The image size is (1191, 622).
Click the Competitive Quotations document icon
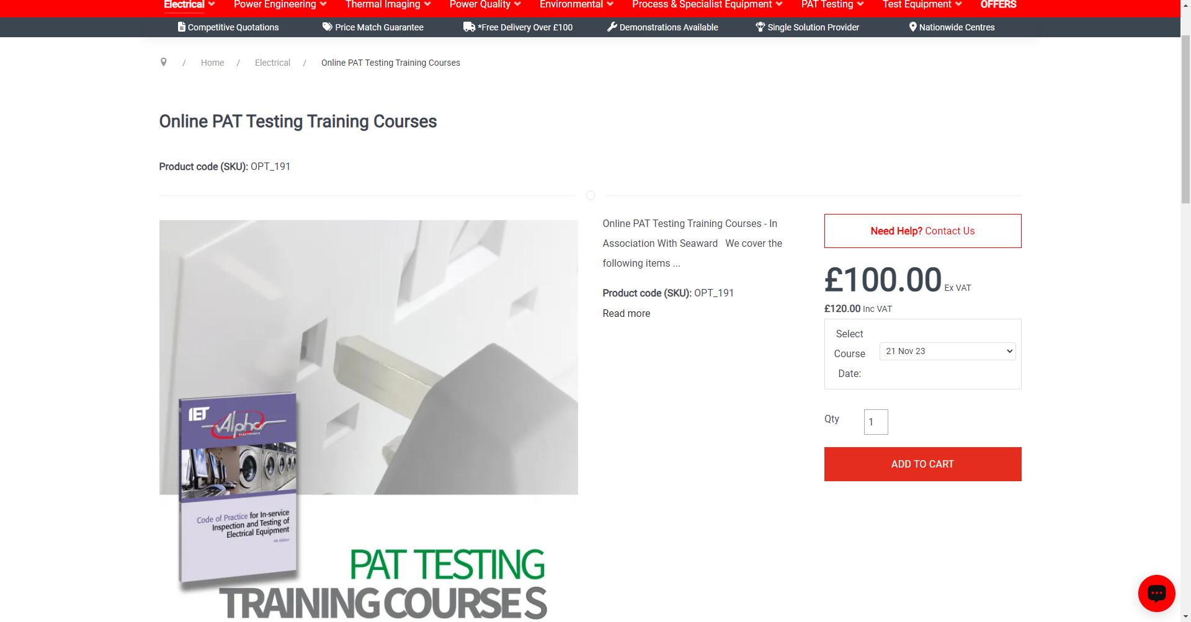[x=182, y=27]
